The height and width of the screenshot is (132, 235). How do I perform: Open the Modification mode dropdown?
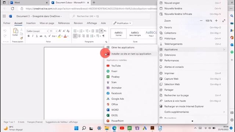tap(122, 23)
